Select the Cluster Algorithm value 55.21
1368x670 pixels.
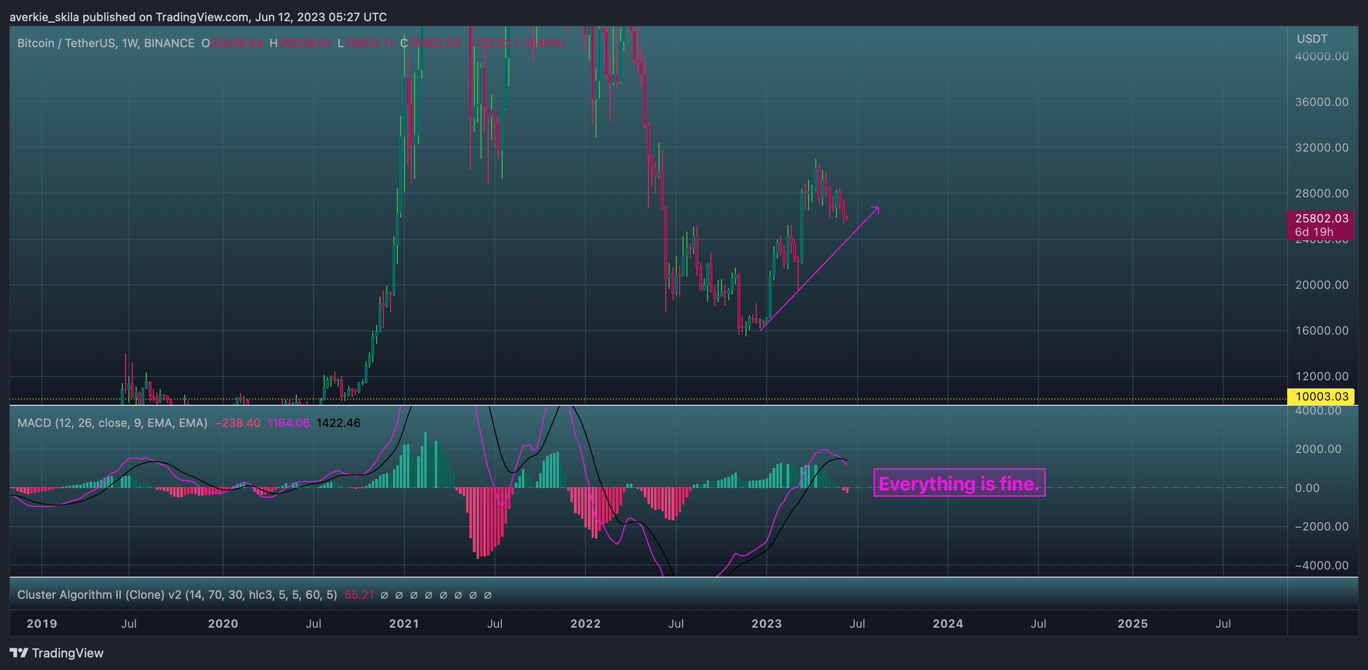point(359,594)
